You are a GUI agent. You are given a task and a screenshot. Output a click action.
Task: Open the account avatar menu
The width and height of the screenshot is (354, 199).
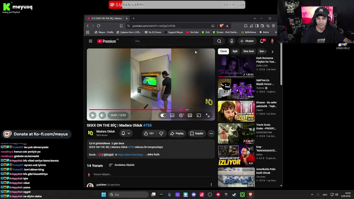pyautogui.click(x=272, y=41)
